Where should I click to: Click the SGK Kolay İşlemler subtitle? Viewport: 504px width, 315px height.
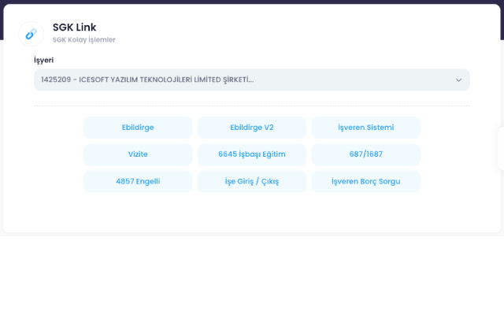(83, 40)
